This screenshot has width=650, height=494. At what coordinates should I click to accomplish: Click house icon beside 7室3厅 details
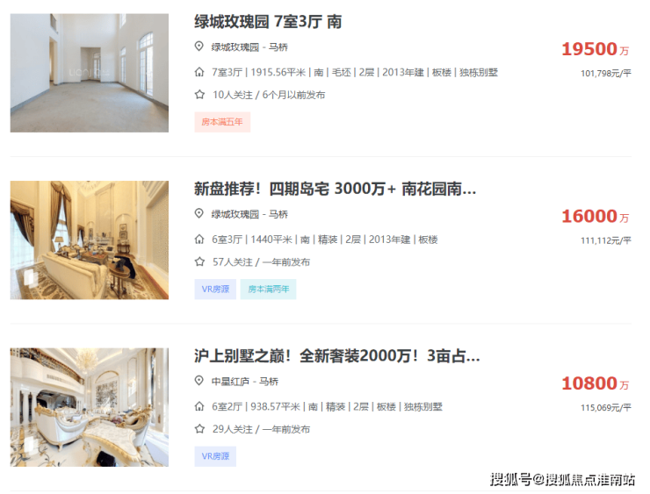(x=199, y=72)
